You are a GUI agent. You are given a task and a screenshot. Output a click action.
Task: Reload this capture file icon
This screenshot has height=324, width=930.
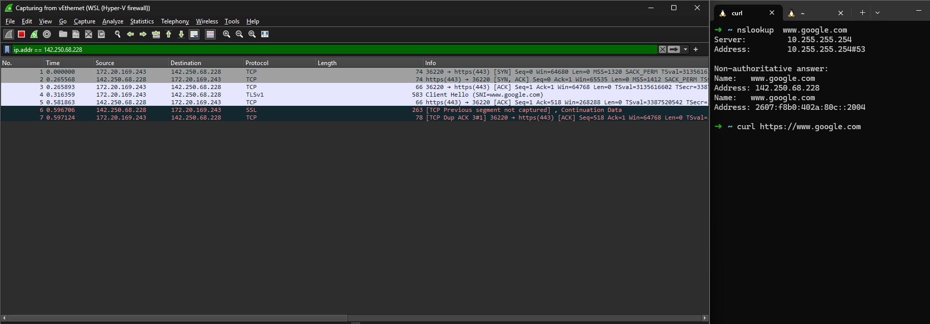point(101,34)
